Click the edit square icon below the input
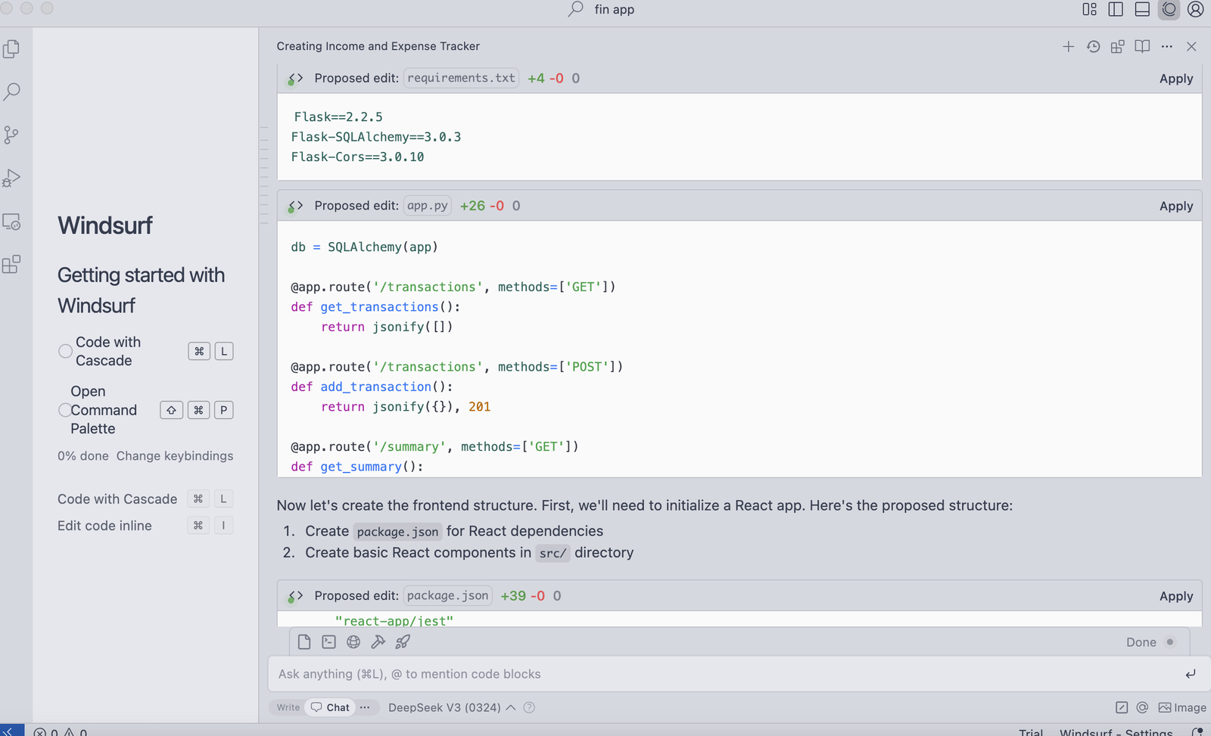1211x736 pixels. tap(1122, 707)
